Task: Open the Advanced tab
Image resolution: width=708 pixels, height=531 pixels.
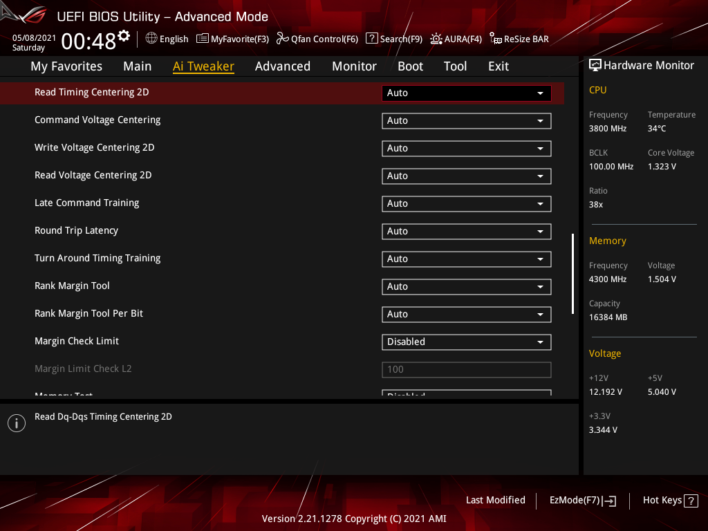Action: tap(283, 66)
